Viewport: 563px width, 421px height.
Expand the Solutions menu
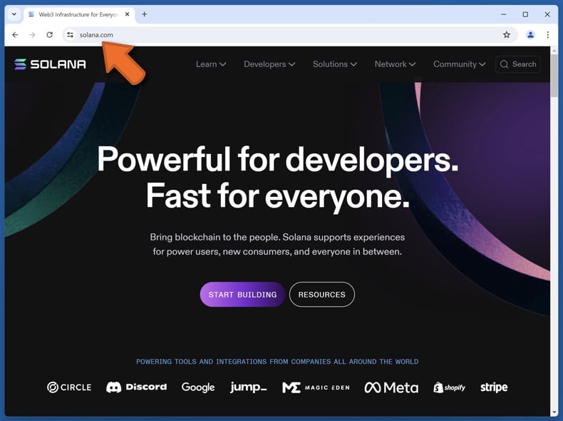335,64
